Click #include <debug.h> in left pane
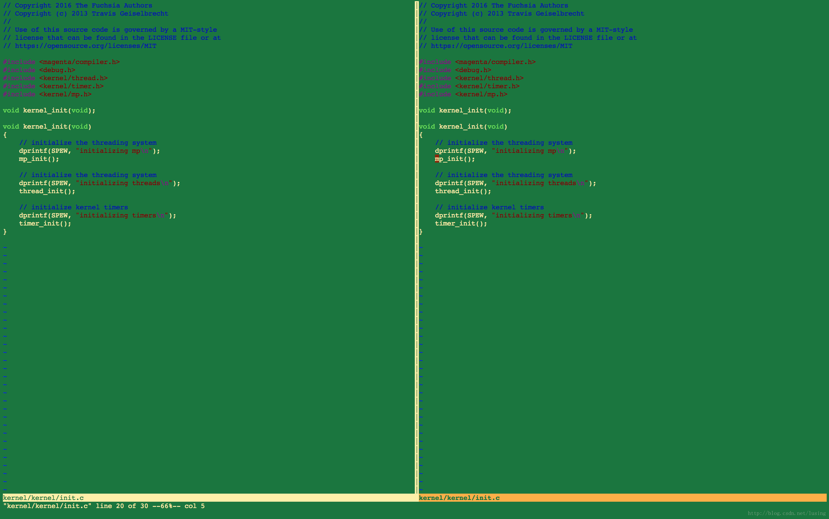The image size is (829, 519). click(x=39, y=70)
